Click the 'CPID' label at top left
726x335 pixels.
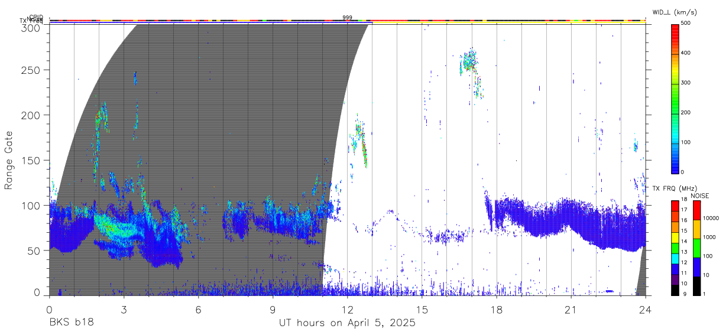(x=36, y=18)
